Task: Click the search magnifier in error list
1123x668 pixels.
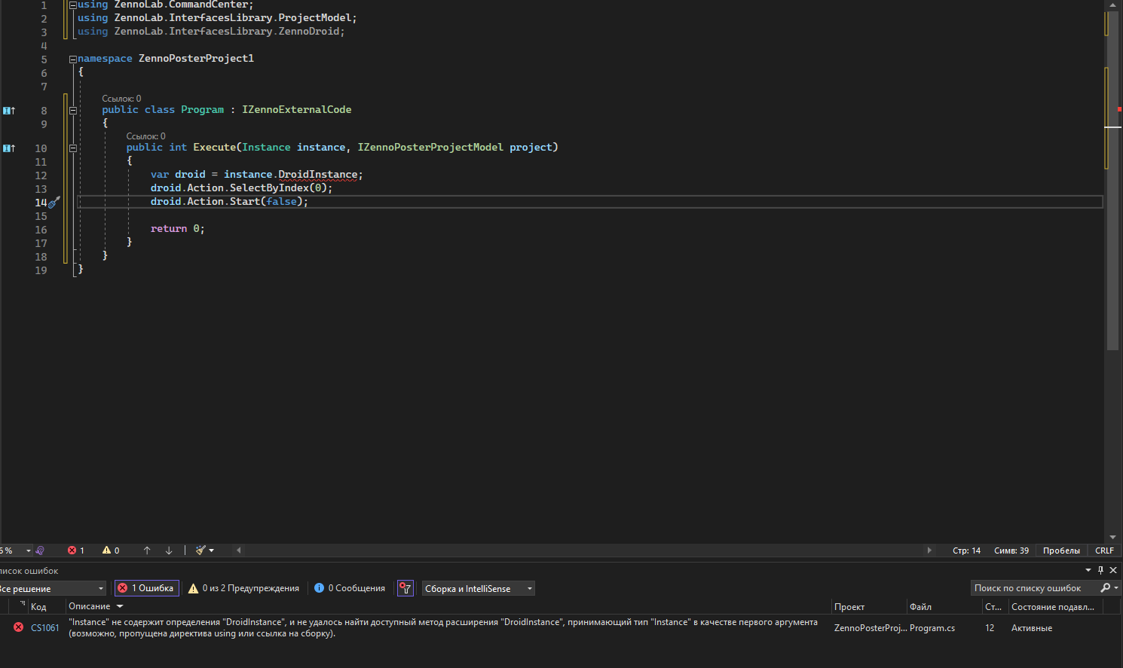Action: [1105, 588]
